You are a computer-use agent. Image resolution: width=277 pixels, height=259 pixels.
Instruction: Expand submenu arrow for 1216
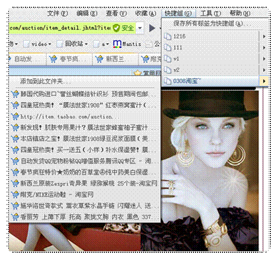pos(264,36)
